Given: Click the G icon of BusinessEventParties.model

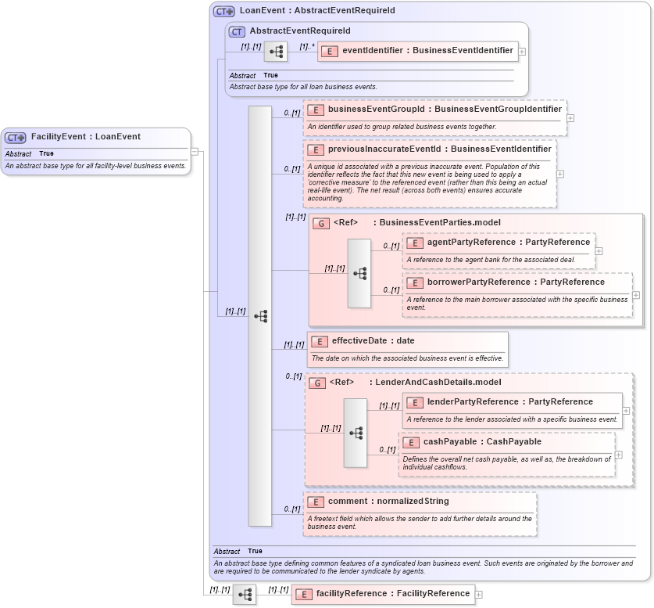Looking at the screenshot, I should click(318, 222).
